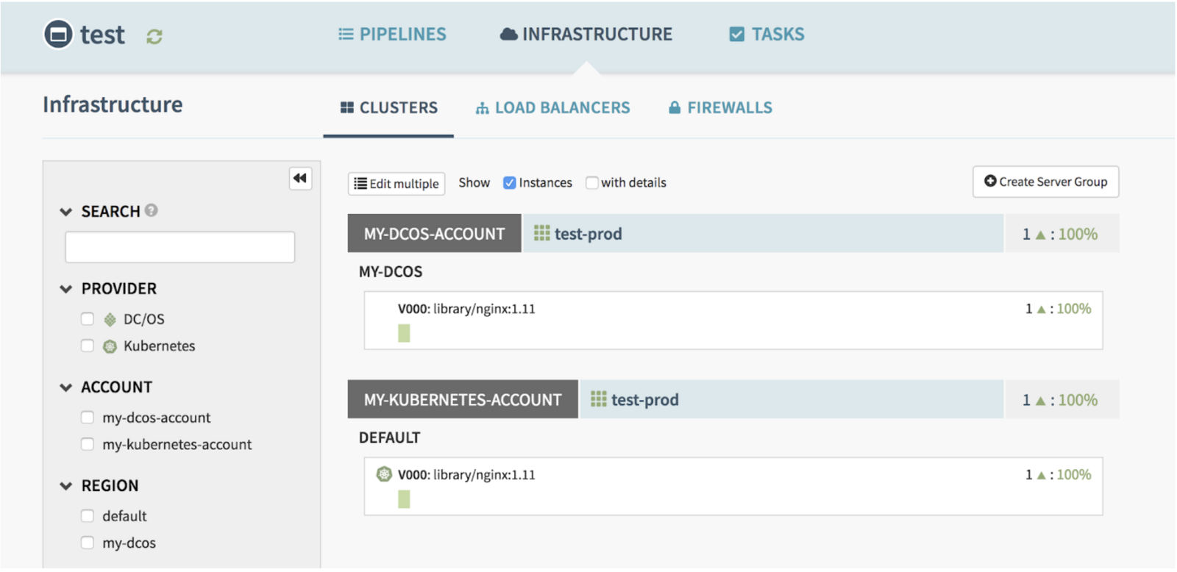The image size is (1177, 572).
Task: Collapse the ACCOUNT filter section
Action: click(x=66, y=387)
